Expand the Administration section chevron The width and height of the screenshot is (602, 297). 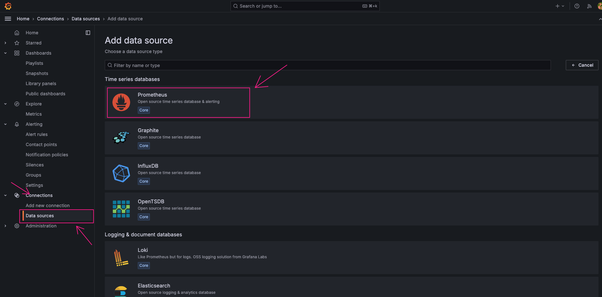coord(5,226)
